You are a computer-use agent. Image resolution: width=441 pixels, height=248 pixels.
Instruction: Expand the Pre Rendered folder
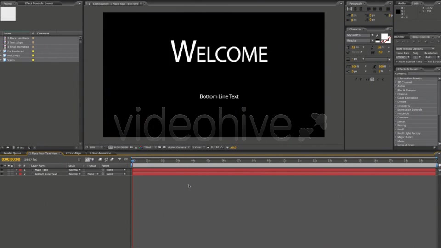[x=1, y=51]
